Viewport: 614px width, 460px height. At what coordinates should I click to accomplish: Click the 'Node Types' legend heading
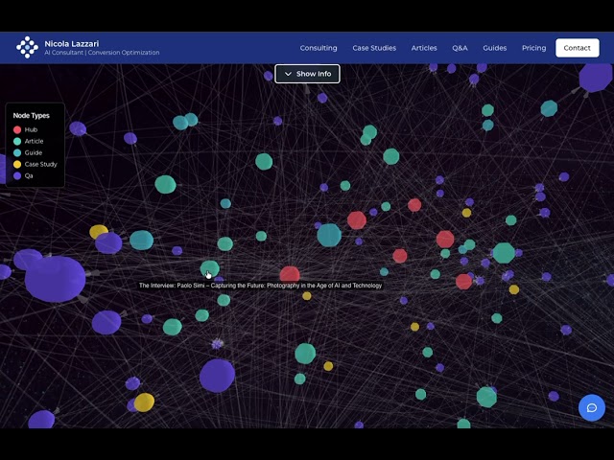pyautogui.click(x=32, y=115)
